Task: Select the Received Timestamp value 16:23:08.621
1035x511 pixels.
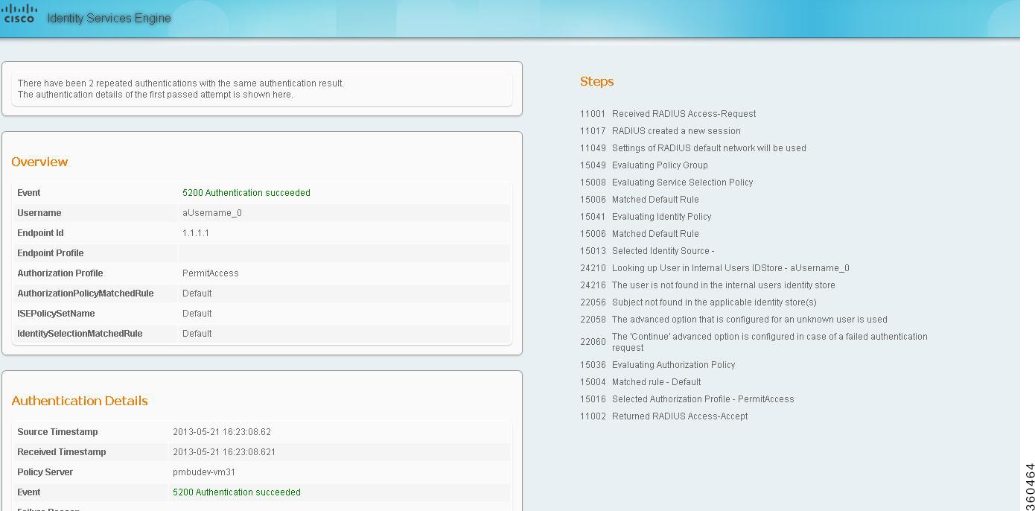Action: click(224, 452)
